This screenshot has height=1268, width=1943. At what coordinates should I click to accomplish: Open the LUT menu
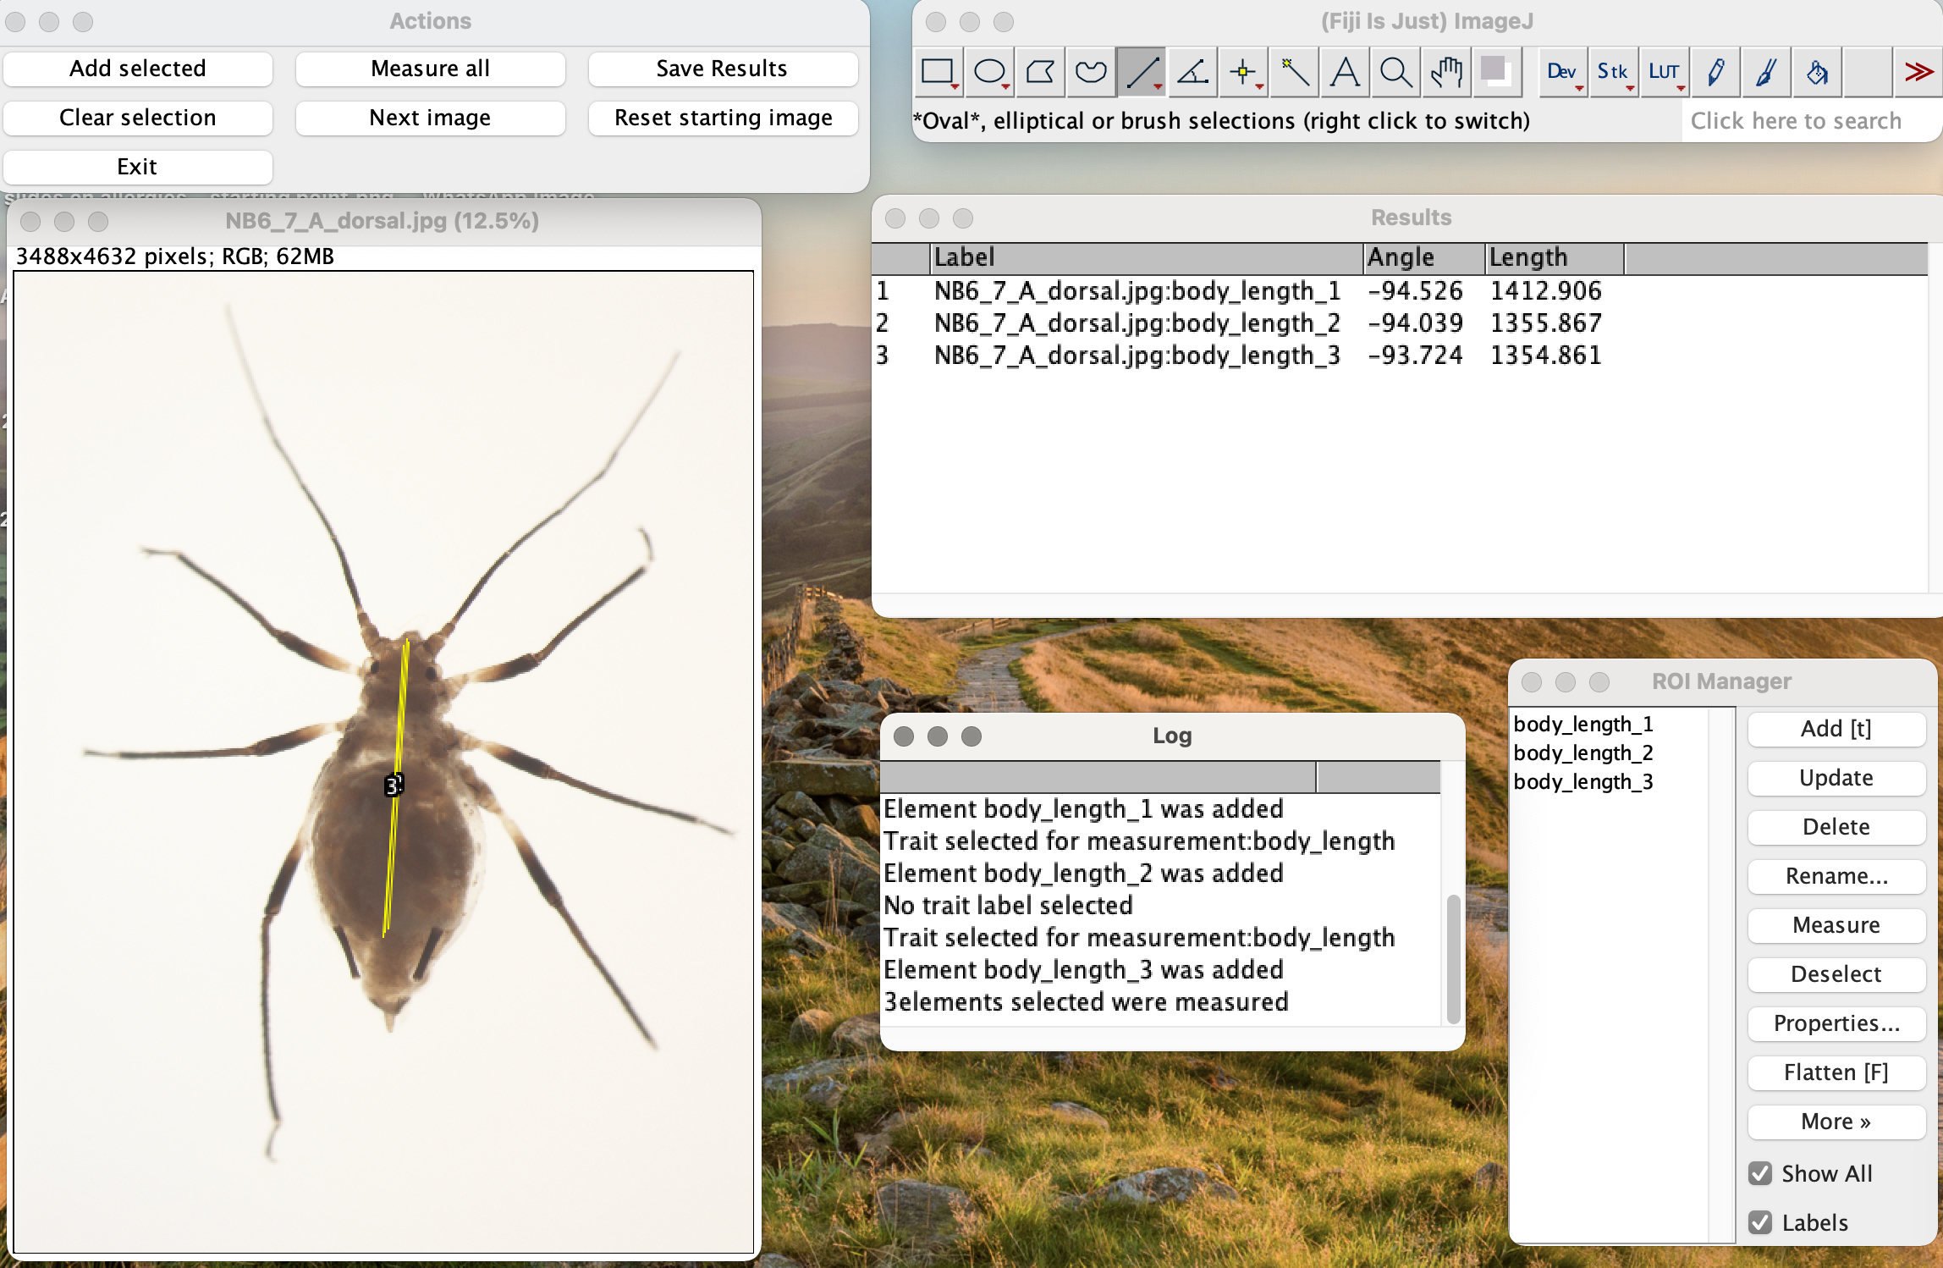click(1664, 72)
